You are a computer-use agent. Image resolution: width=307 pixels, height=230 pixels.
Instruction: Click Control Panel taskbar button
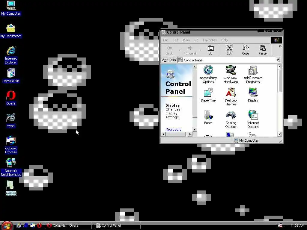[x=117, y=226]
